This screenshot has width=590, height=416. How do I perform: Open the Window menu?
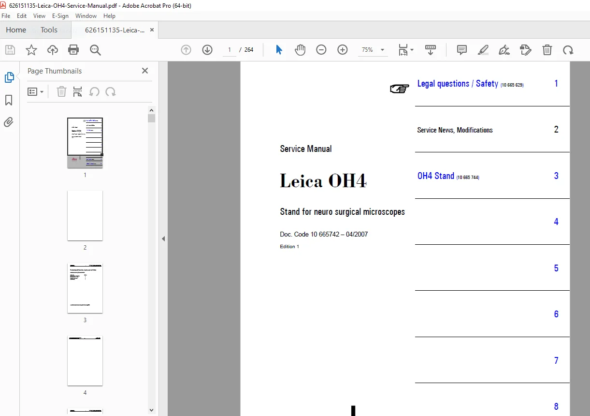(x=86, y=16)
